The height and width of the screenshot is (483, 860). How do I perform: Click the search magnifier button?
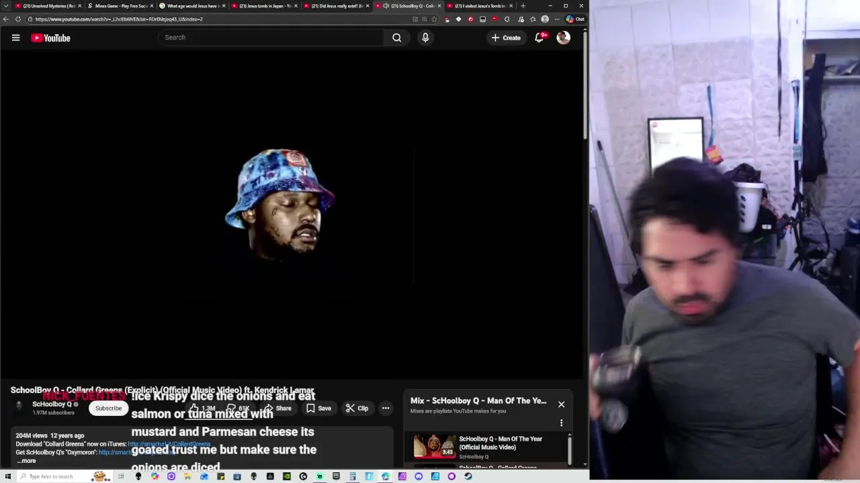[397, 38]
